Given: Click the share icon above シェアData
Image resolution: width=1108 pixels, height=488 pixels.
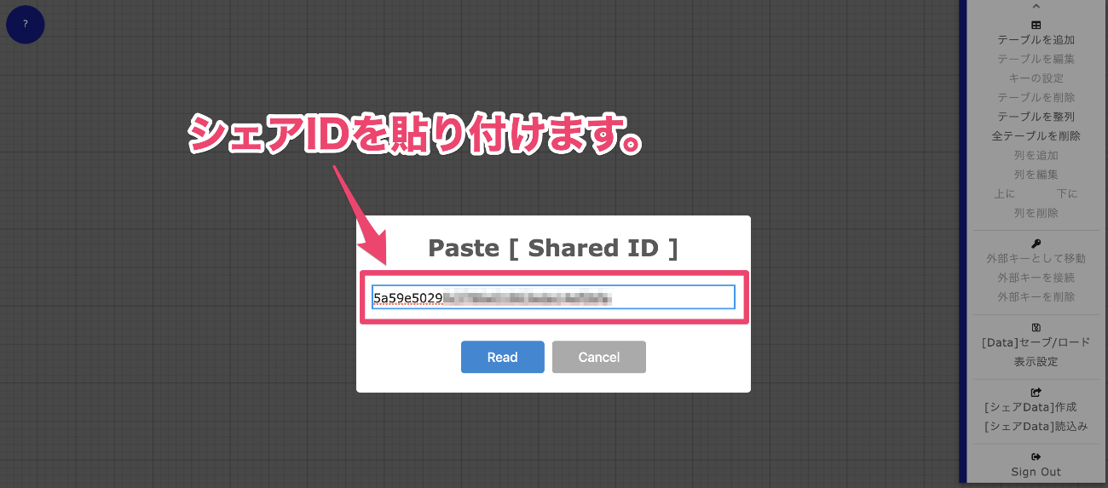Looking at the screenshot, I should 1036,393.
